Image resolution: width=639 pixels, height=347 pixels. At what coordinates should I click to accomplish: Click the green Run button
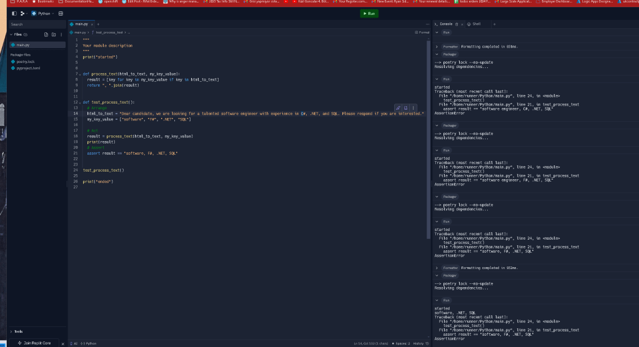click(x=369, y=14)
